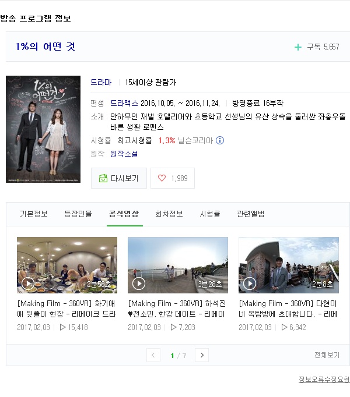Viewport: 350px width, 397px height.
Task: Click the drama poster image
Action: click(43, 129)
